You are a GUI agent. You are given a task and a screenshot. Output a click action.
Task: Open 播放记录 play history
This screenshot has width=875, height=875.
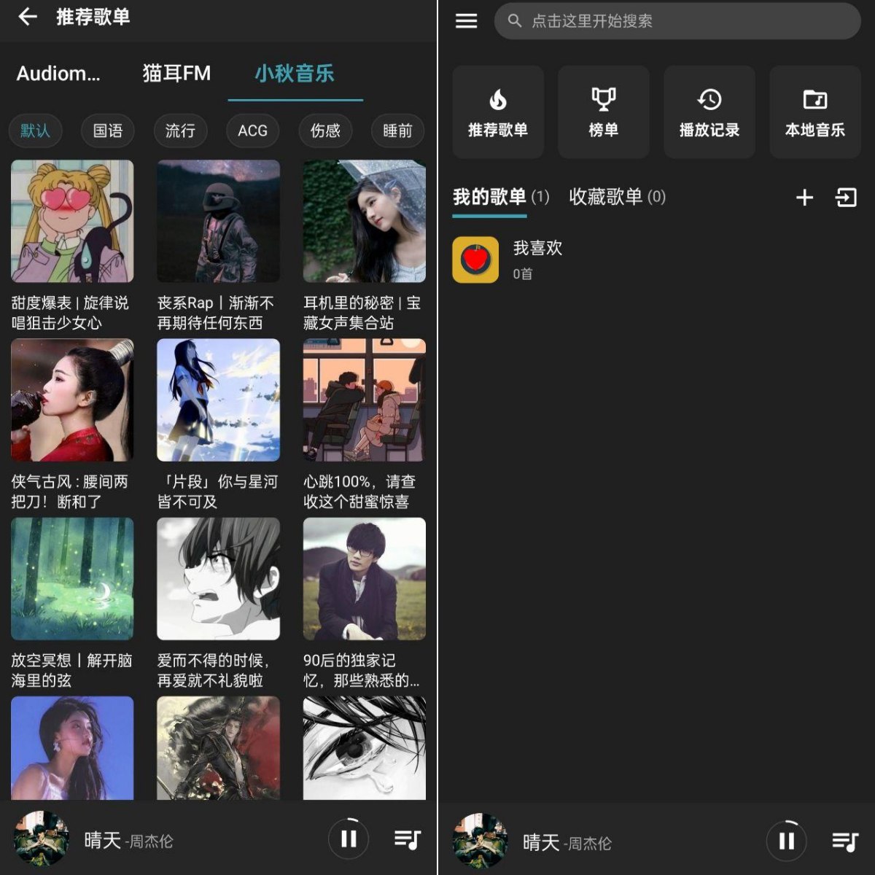tap(709, 111)
